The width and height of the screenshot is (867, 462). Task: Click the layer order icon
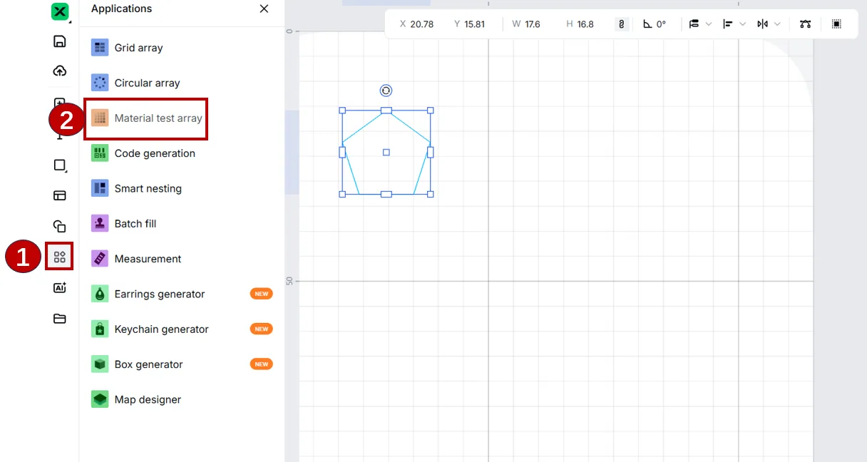pyautogui.click(x=694, y=24)
